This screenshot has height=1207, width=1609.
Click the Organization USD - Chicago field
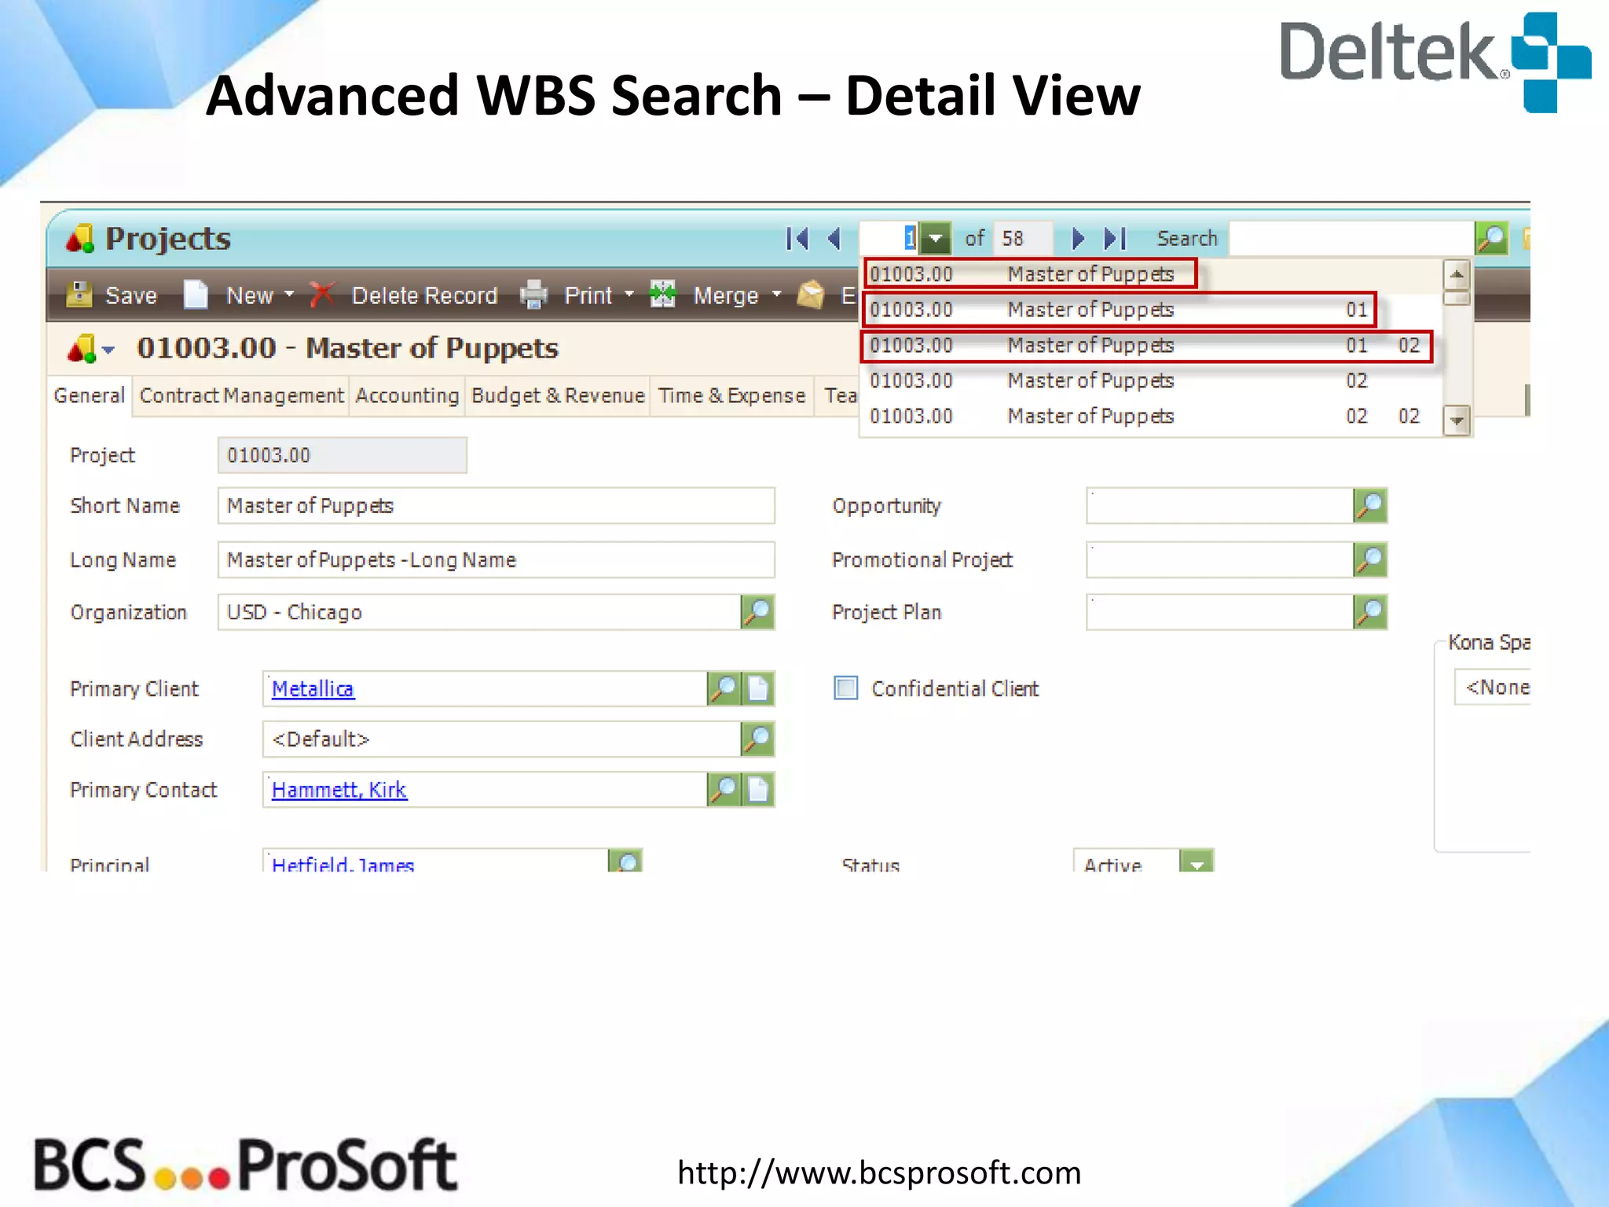click(479, 612)
